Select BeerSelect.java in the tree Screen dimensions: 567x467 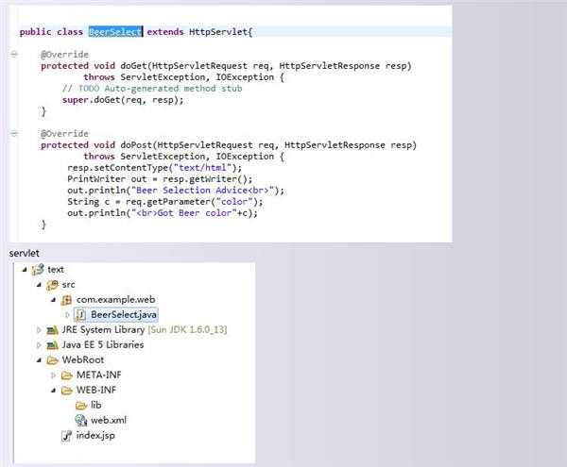coord(124,315)
